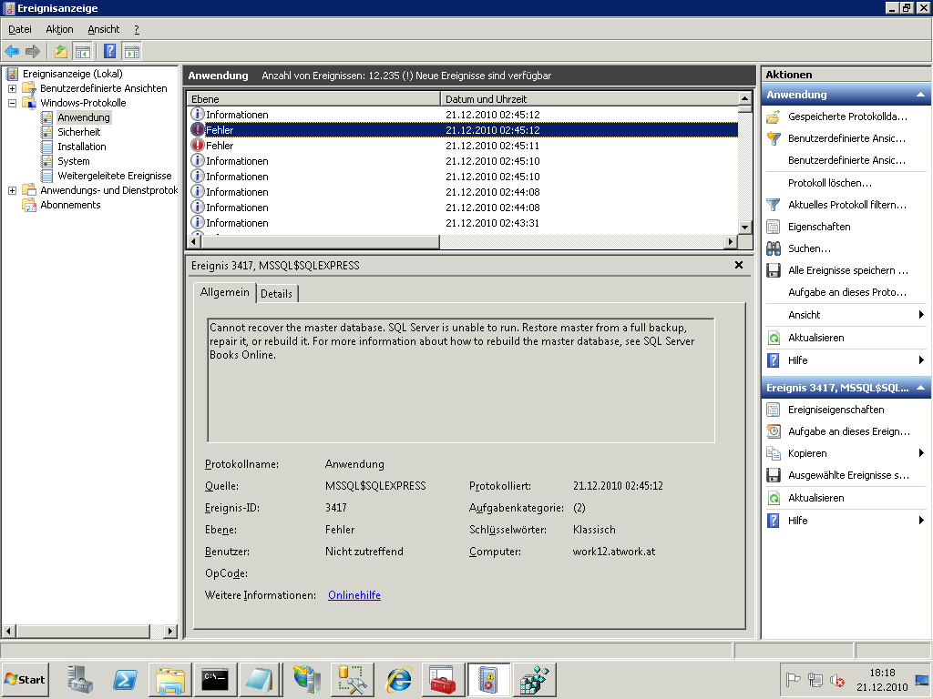Click 'Protokoll löschen…' in actions pane
This screenshot has height=699, width=933.
pyautogui.click(x=829, y=183)
